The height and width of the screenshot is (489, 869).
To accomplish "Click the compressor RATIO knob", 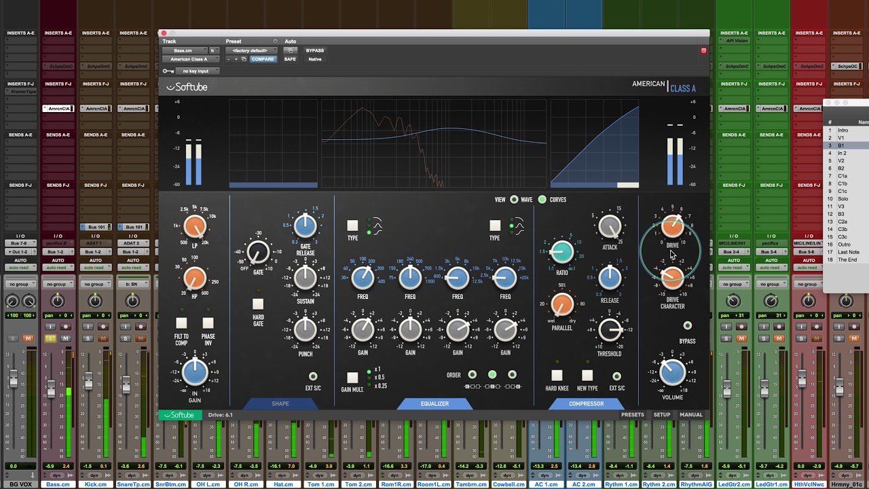I will point(562,252).
